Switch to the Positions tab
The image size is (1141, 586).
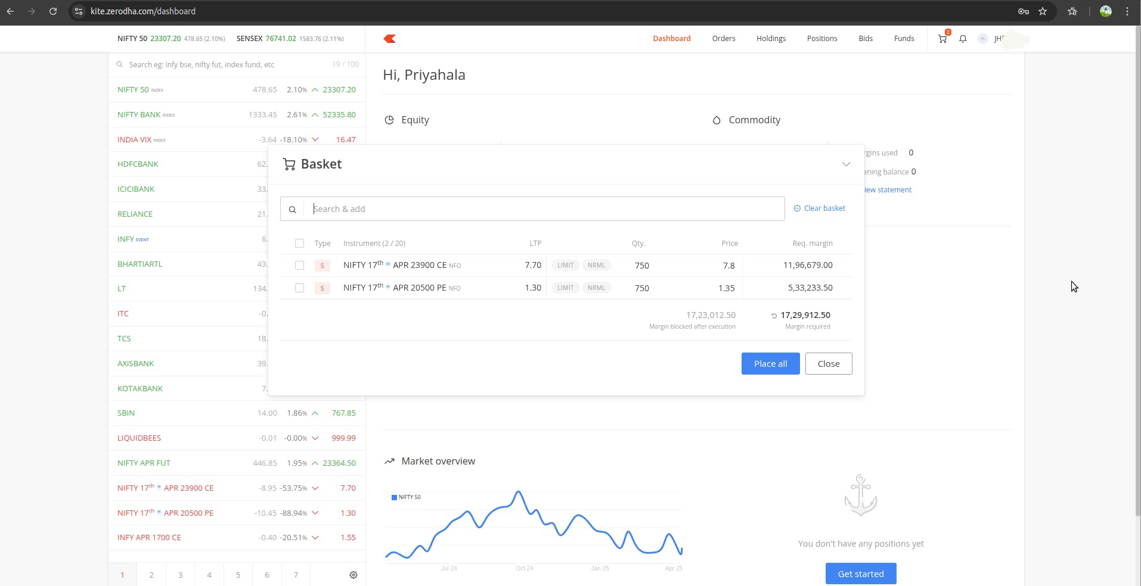(x=822, y=39)
